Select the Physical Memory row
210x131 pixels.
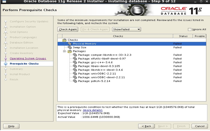(x=132, y=44)
